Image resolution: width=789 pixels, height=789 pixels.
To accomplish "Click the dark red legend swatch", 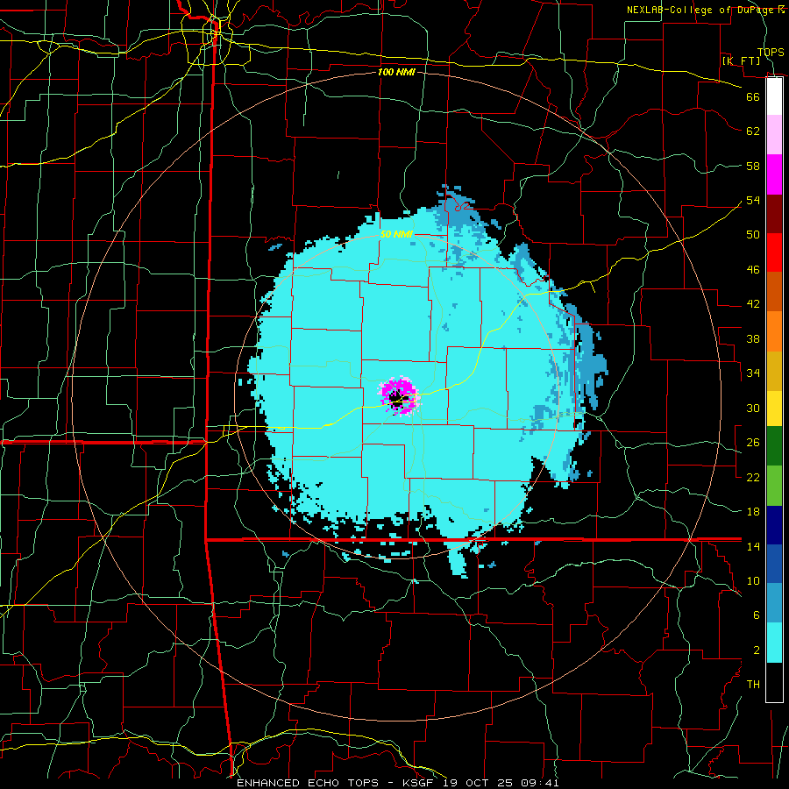I will click(x=774, y=214).
